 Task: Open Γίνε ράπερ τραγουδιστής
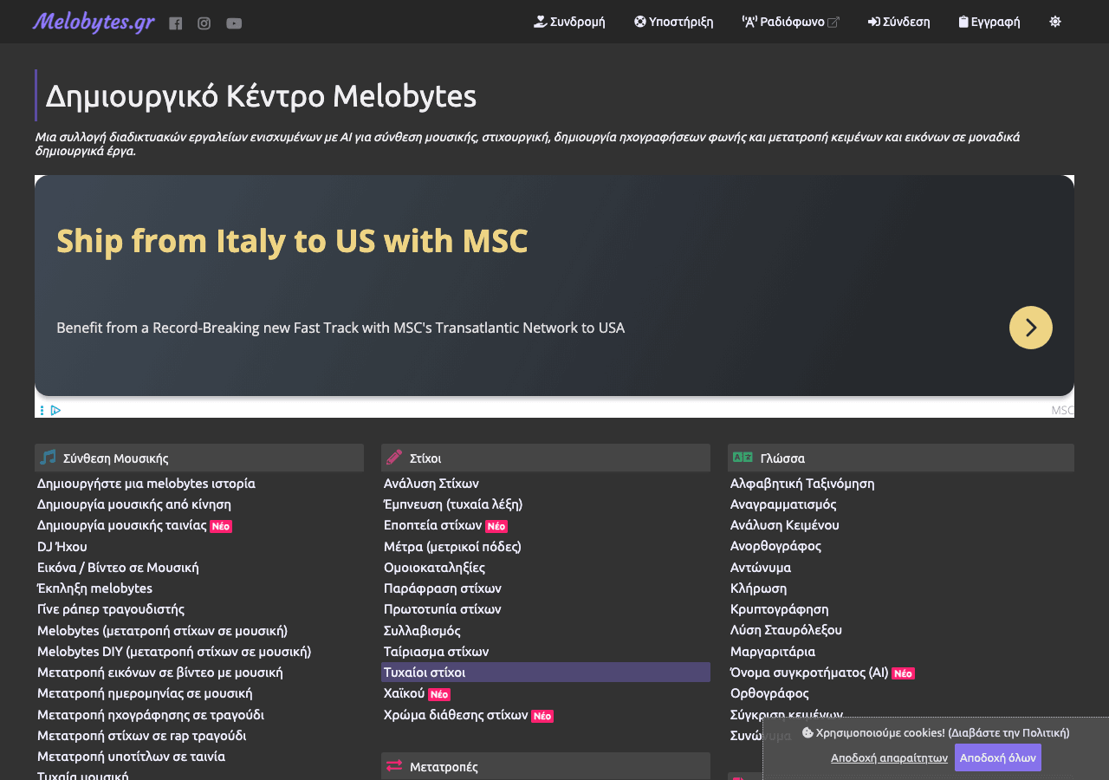111,608
